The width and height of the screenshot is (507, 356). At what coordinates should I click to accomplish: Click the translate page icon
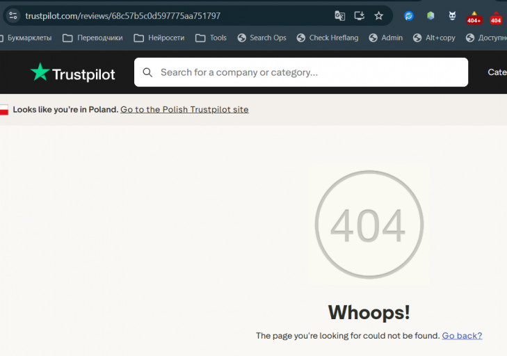tap(340, 15)
